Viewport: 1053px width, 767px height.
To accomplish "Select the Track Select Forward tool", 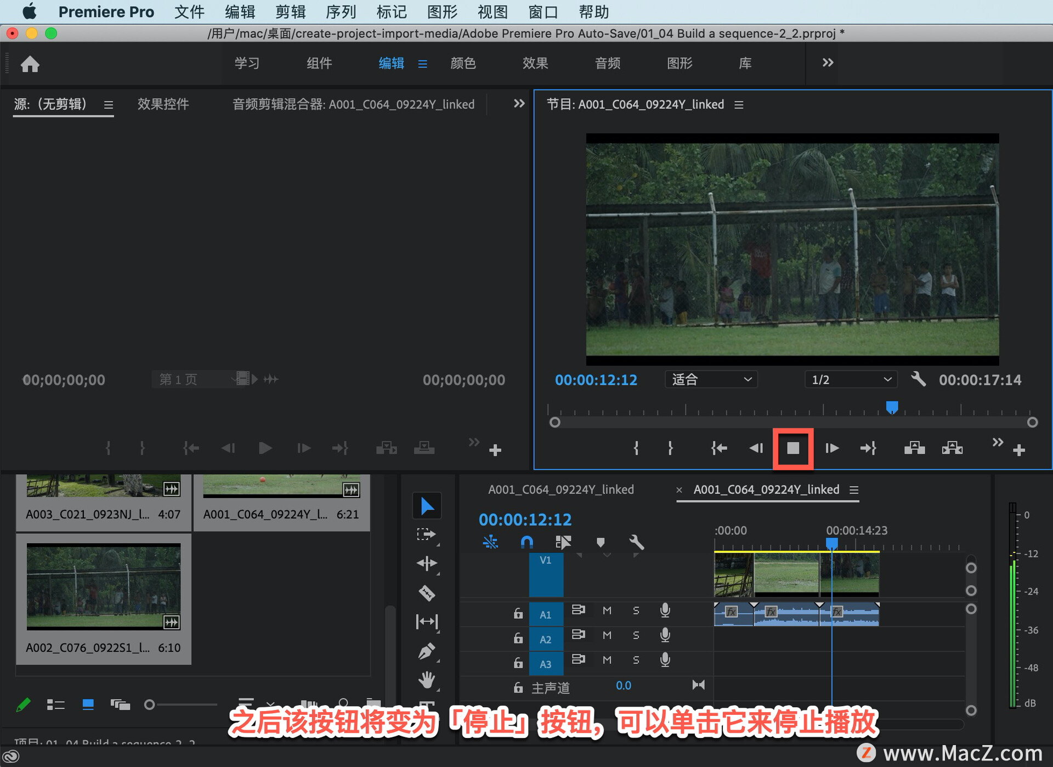I will [x=426, y=534].
